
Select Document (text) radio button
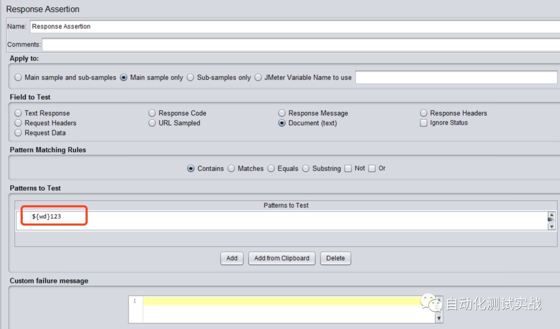282,123
